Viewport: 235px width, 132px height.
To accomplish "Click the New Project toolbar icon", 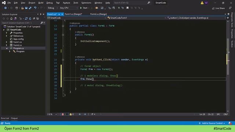I will point(17,8).
